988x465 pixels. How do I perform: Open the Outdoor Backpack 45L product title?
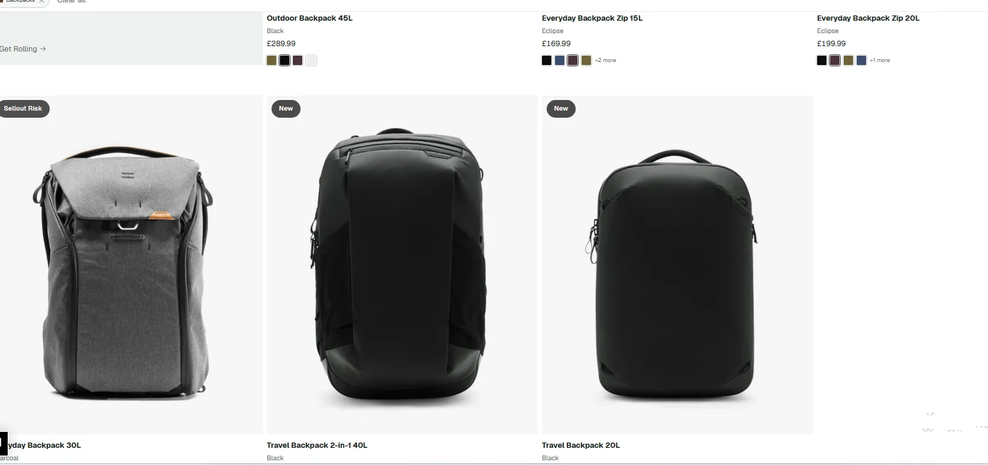[309, 18]
